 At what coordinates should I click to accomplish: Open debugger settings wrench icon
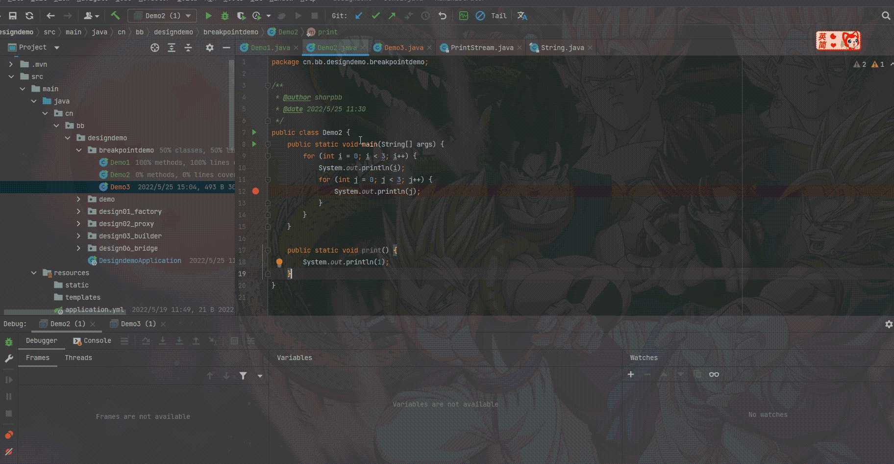pyautogui.click(x=9, y=359)
